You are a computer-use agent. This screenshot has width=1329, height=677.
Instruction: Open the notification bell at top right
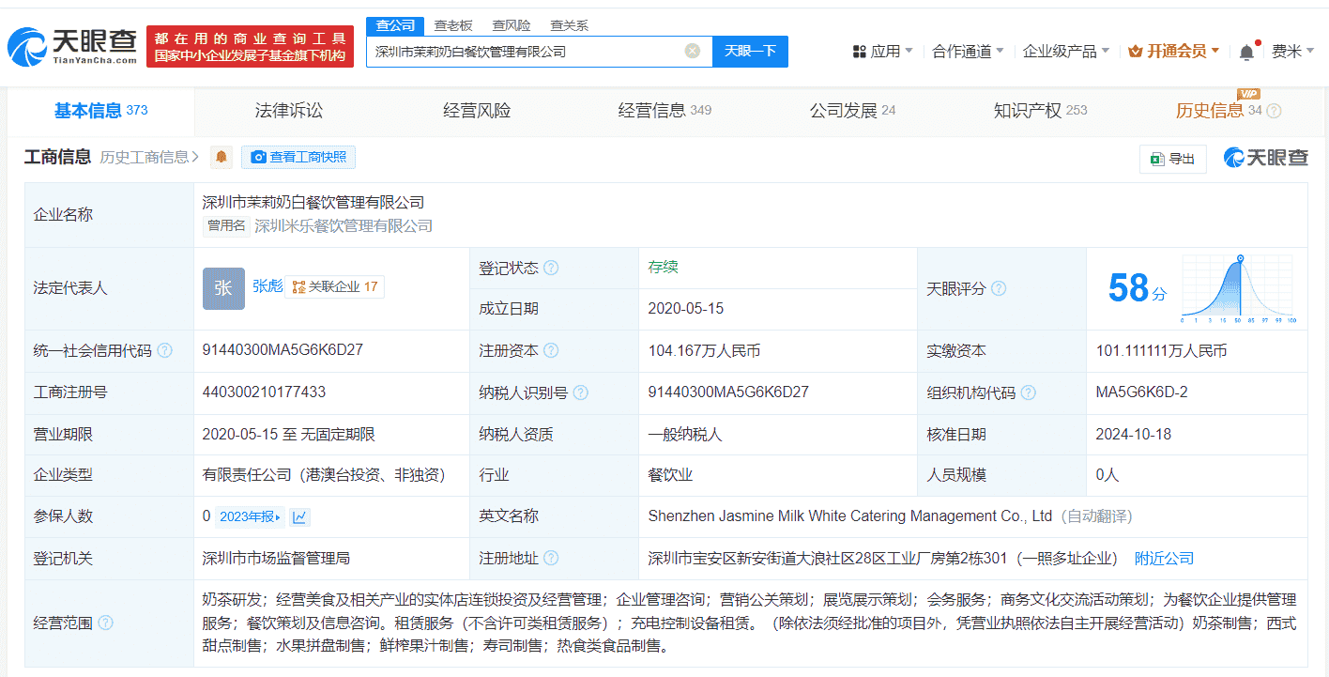pyautogui.click(x=1247, y=51)
